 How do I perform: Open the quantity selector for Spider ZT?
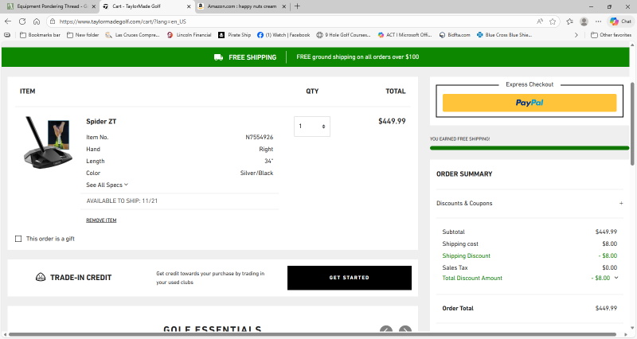tap(311, 126)
